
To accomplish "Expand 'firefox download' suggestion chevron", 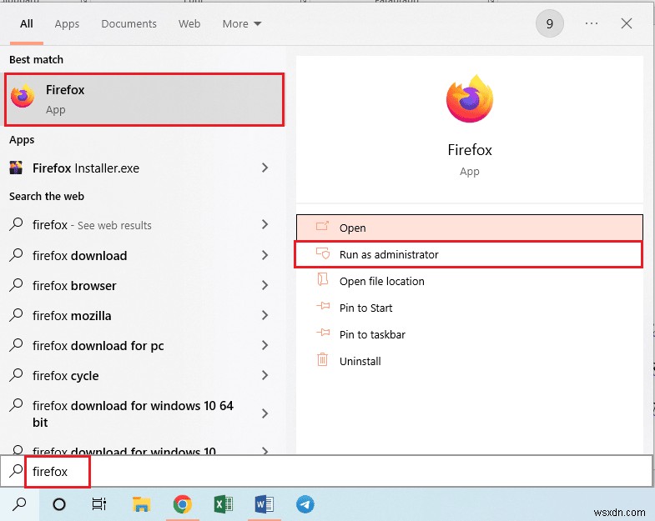I will [265, 255].
